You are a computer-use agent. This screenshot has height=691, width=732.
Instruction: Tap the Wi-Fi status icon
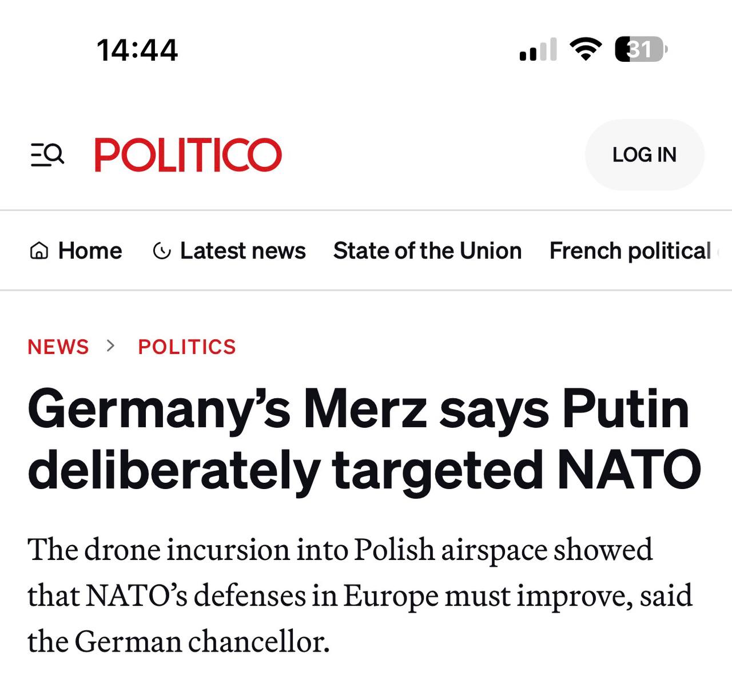click(x=586, y=49)
